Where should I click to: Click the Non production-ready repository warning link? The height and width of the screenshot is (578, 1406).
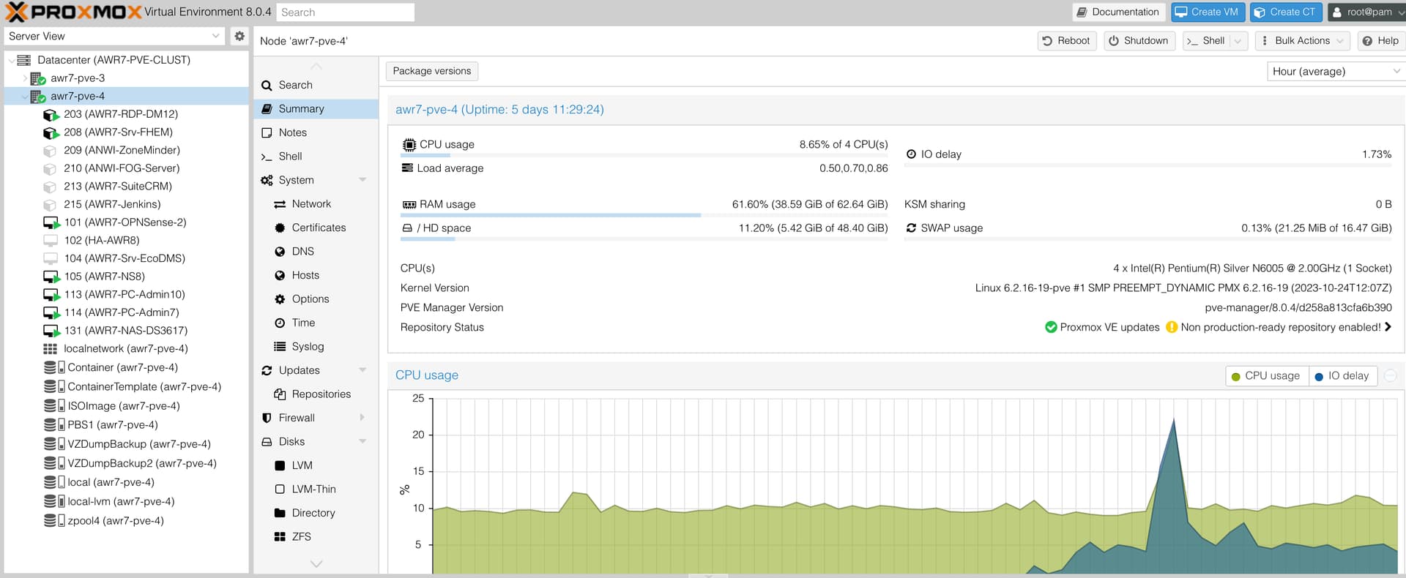point(1280,327)
